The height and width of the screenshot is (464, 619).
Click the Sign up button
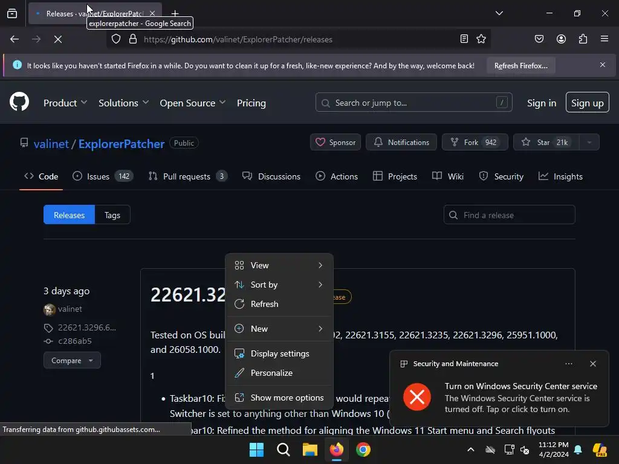click(587, 102)
